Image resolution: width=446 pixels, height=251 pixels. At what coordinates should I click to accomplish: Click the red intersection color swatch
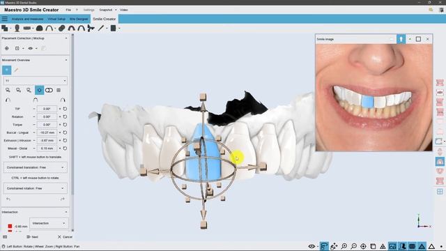pos(10,226)
